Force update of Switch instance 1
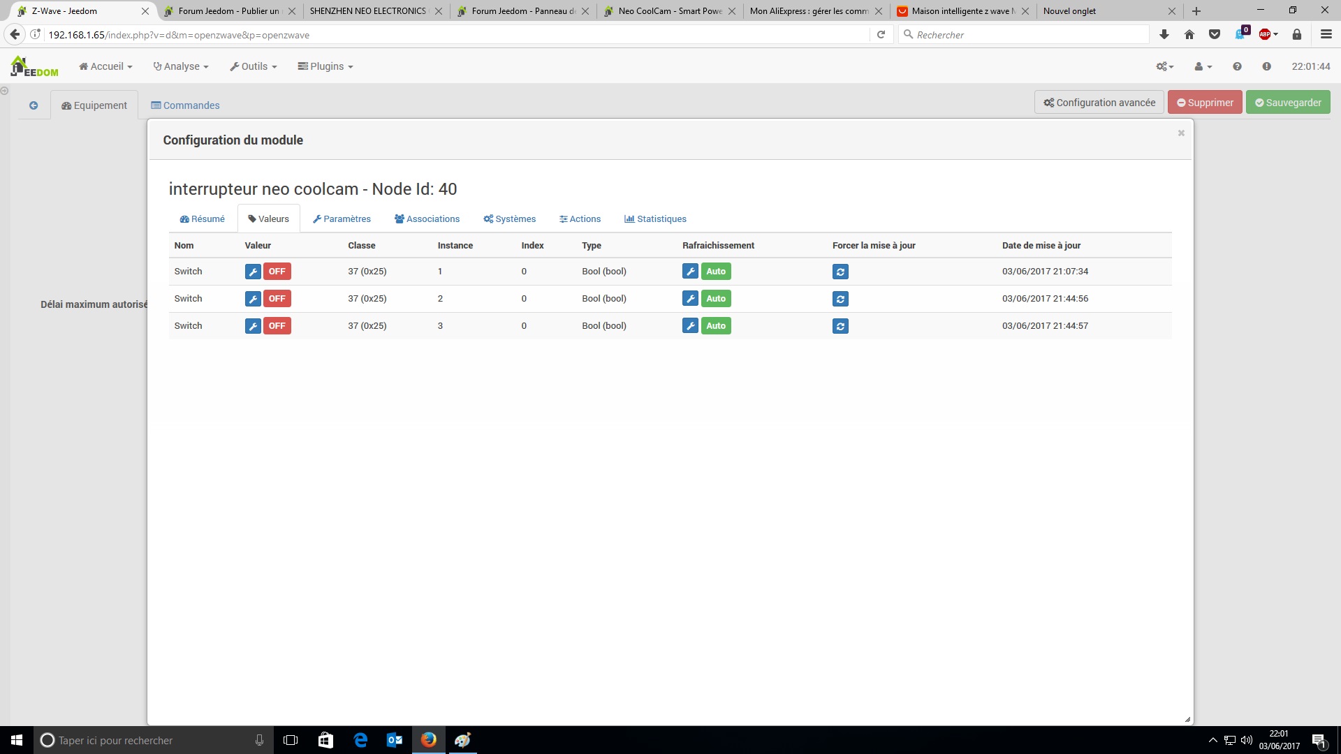 (840, 272)
